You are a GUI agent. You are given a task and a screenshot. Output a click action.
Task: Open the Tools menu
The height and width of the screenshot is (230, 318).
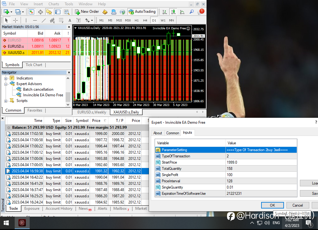[69, 4]
